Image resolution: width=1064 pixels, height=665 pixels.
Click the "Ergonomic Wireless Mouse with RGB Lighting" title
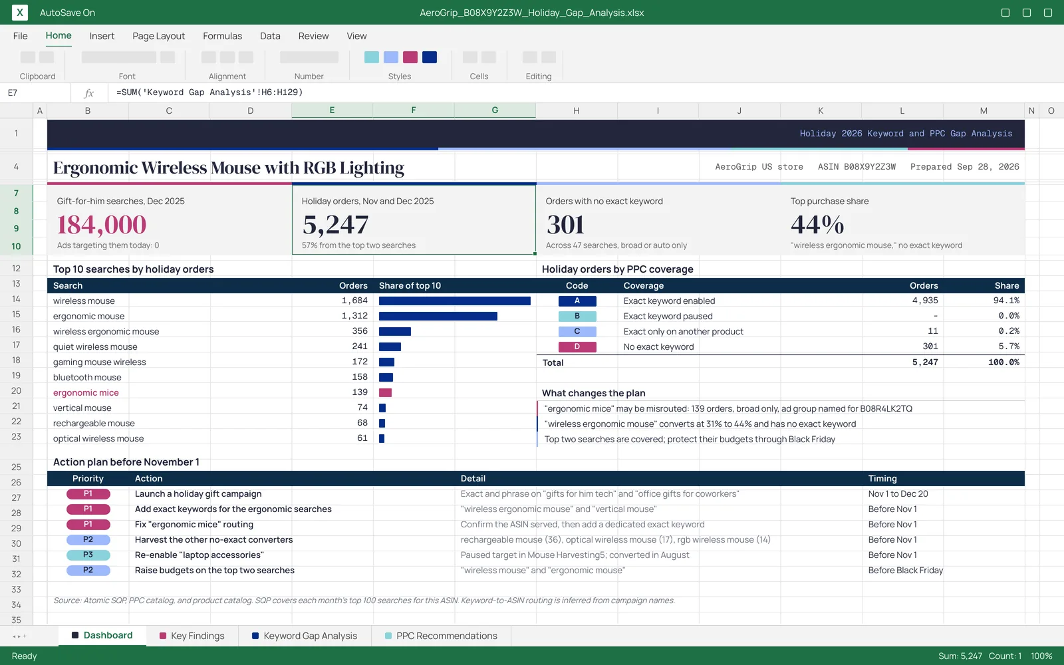pyautogui.click(x=229, y=168)
